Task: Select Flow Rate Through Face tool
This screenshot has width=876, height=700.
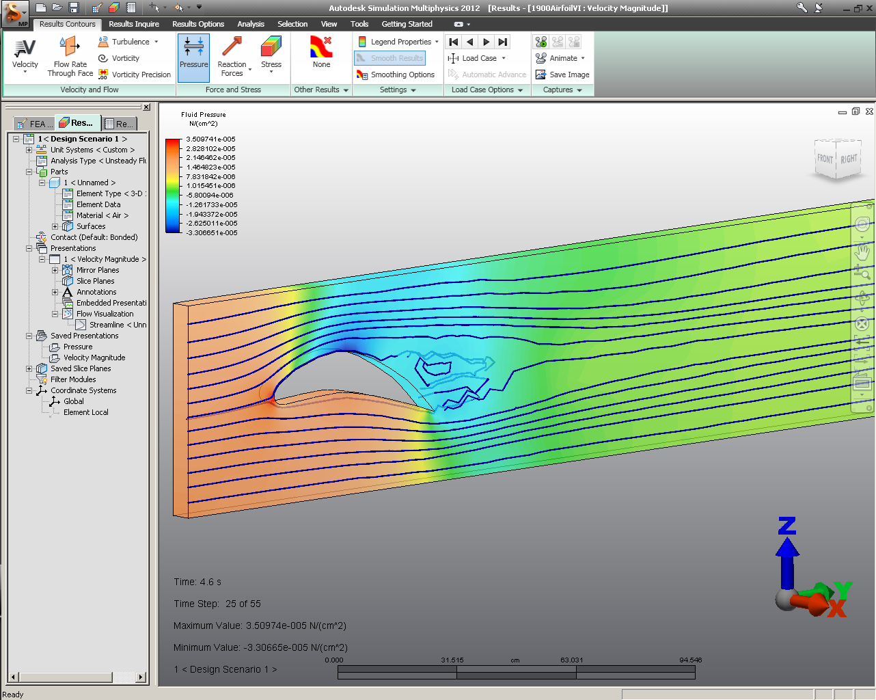Action: coord(70,56)
